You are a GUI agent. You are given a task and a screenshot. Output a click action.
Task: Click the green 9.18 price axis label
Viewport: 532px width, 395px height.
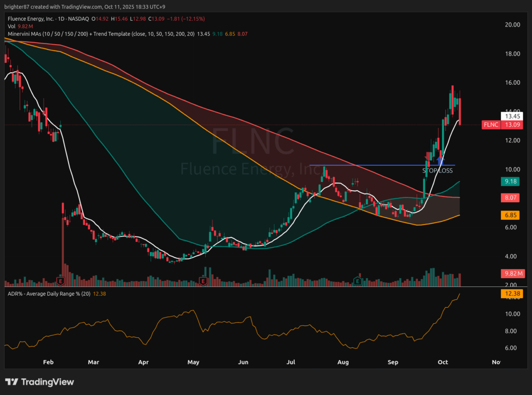pos(511,182)
